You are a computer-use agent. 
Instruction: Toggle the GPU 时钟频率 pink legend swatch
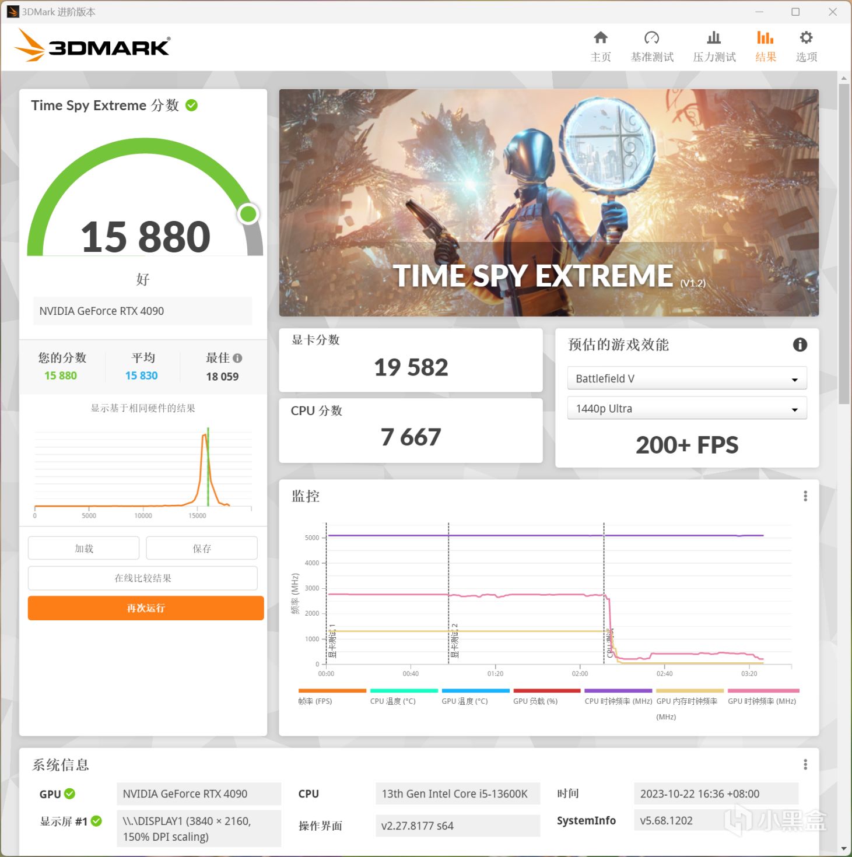click(763, 691)
